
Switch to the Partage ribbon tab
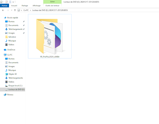25,6
